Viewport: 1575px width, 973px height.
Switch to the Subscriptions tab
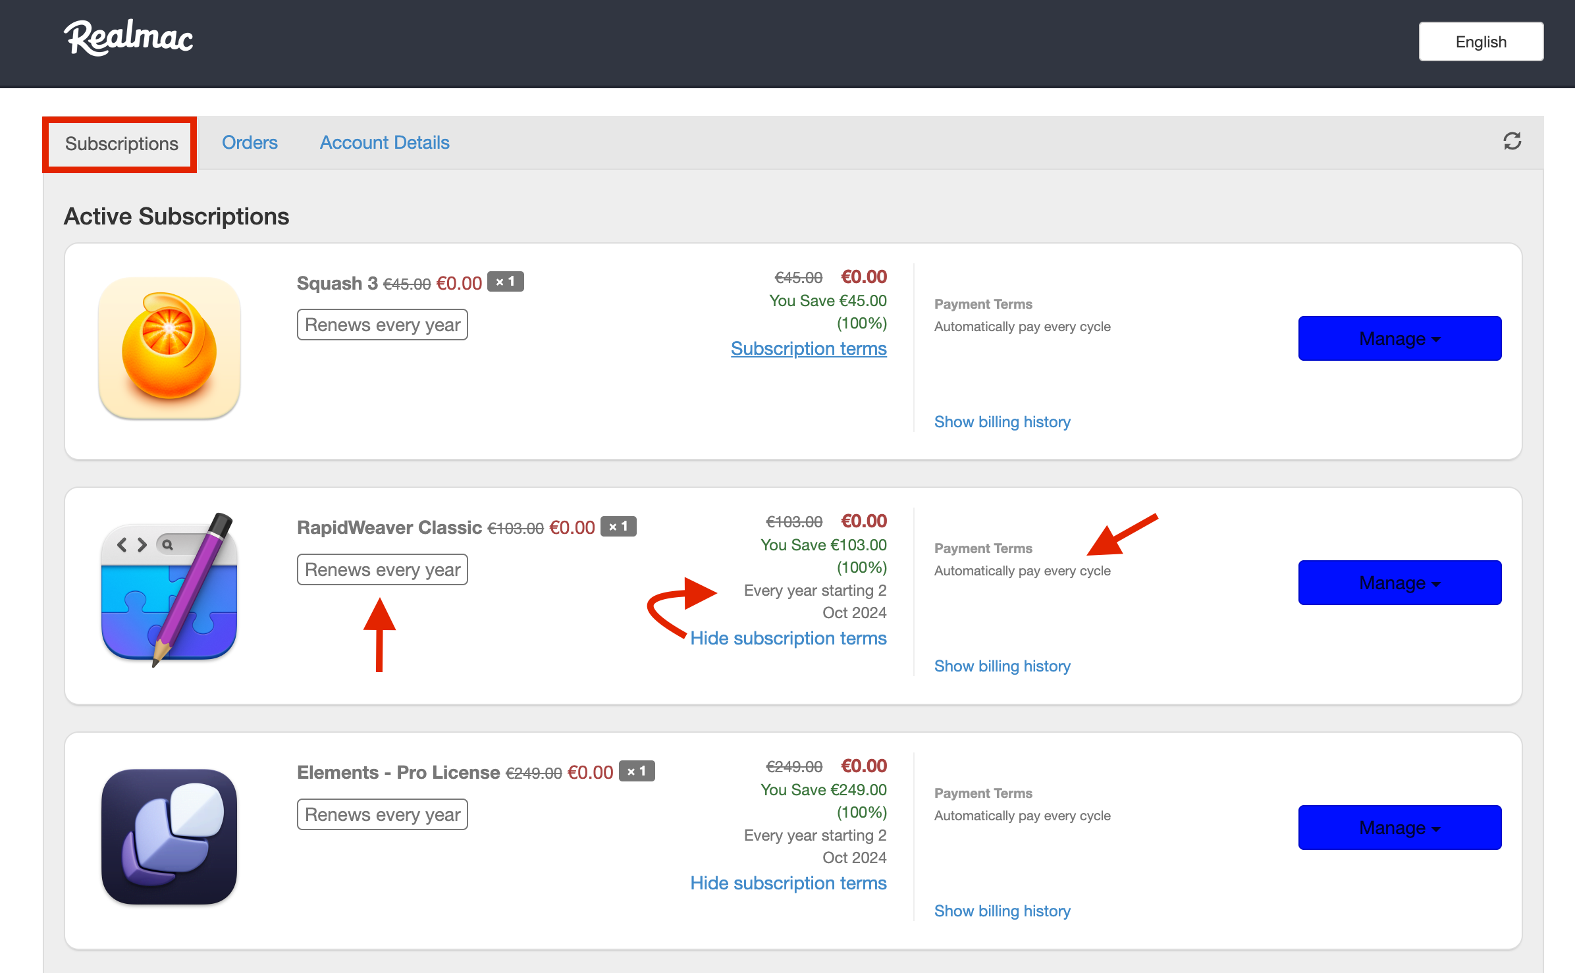[121, 144]
